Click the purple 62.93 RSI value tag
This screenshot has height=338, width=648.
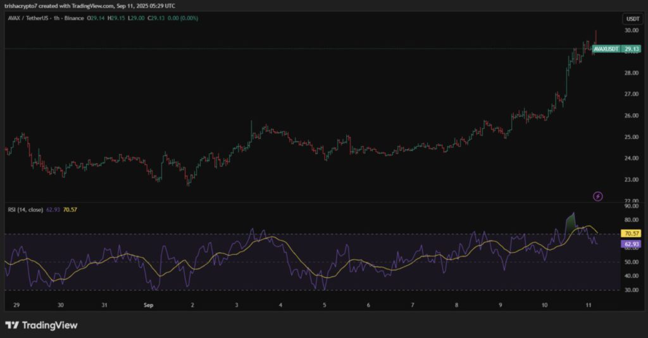632,243
